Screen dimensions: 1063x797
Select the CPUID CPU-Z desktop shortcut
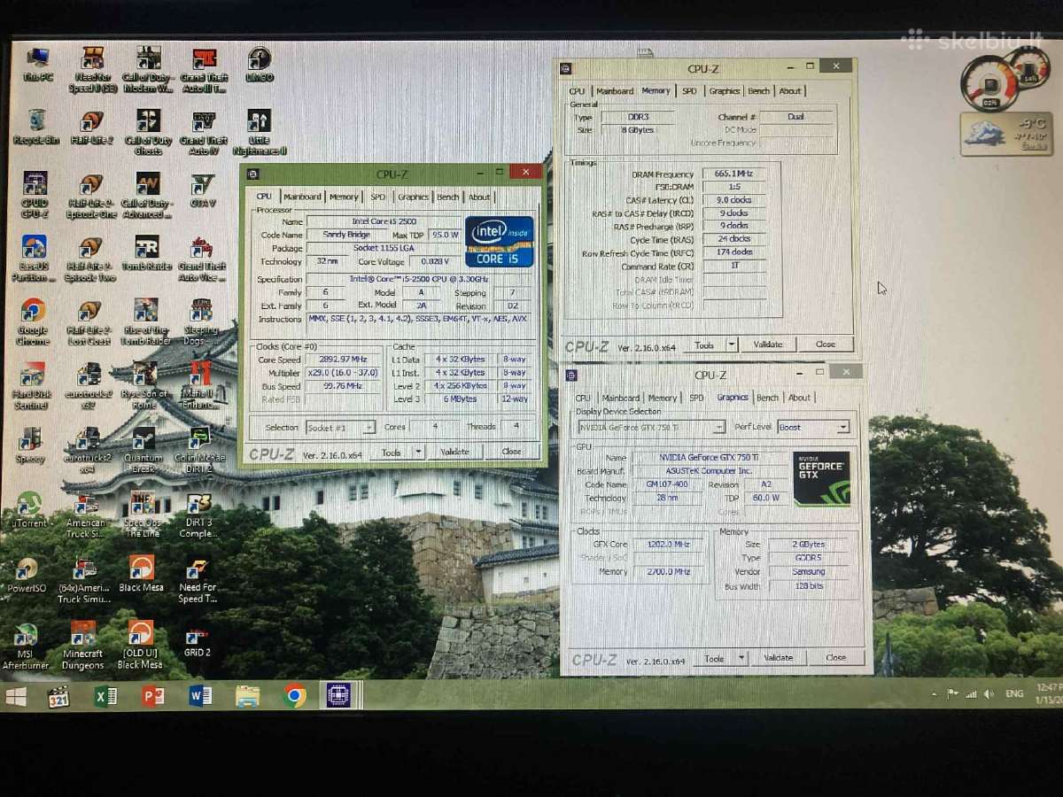point(35,195)
